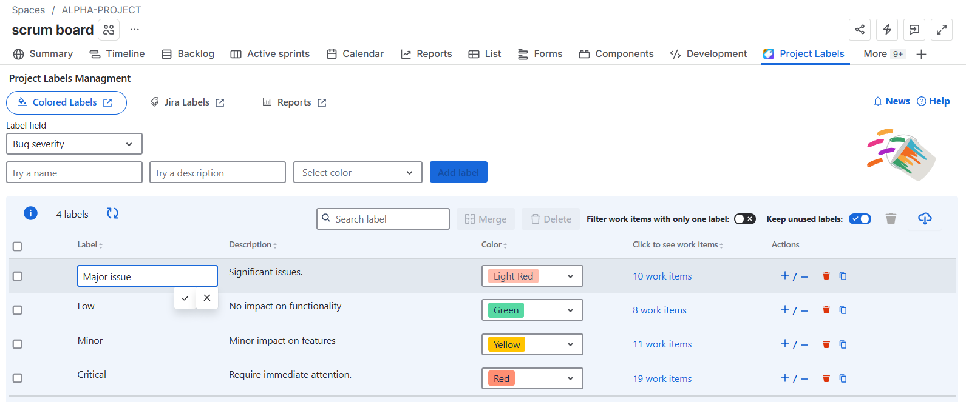The width and height of the screenshot is (966, 402).
Task: Click the cloud download icon
Action: point(925,218)
